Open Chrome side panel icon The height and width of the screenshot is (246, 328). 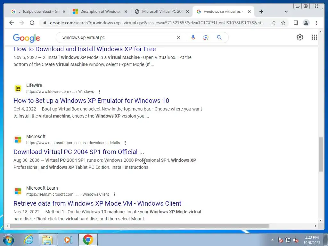296,23
